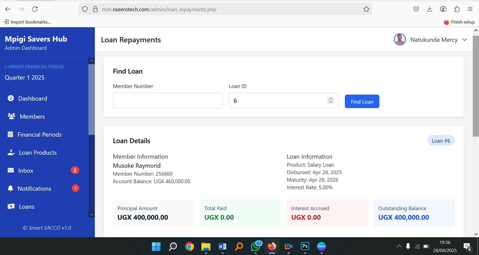
Task: Click the Loan ID spinner control
Action: tap(331, 100)
